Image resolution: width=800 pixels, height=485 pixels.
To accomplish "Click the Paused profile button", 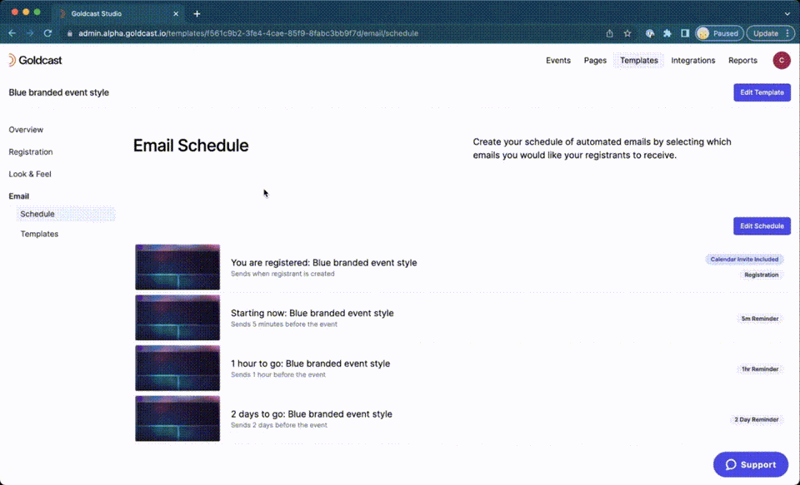I will point(719,33).
